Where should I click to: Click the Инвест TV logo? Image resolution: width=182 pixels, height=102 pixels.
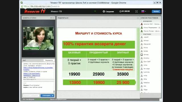coord(35,11)
